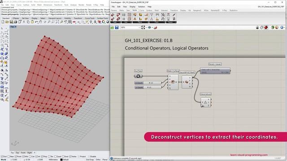Toggle the Quad osnap checkbox

click(56, 157)
